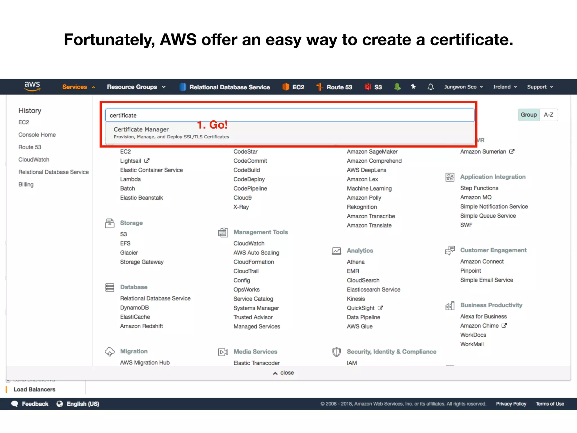Click the Business Productivity icon
Screen dimensions: 577x433
450,305
